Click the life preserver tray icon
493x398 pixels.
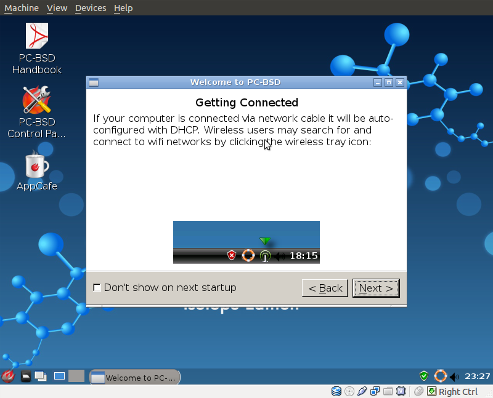[x=440, y=376]
